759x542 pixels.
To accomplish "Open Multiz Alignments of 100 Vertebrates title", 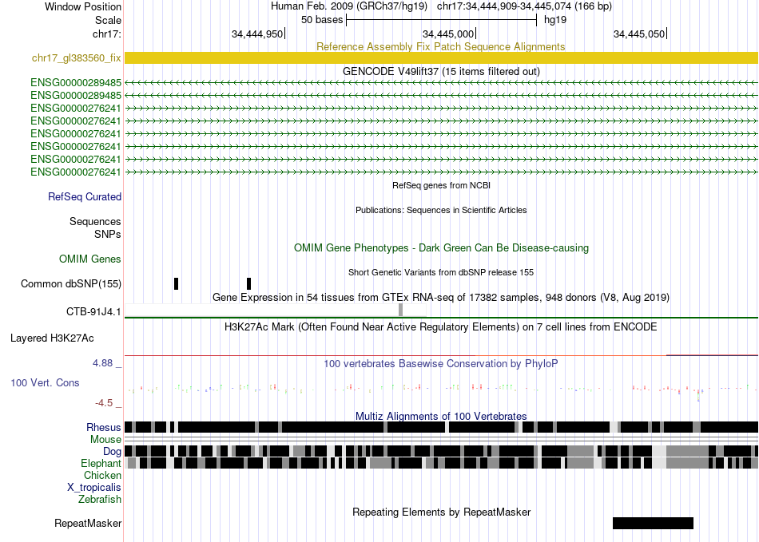I will pos(441,417).
